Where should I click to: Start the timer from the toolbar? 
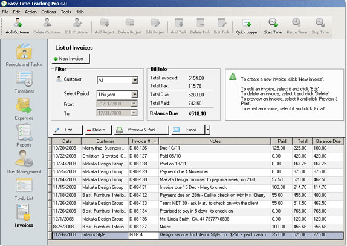coord(273,26)
